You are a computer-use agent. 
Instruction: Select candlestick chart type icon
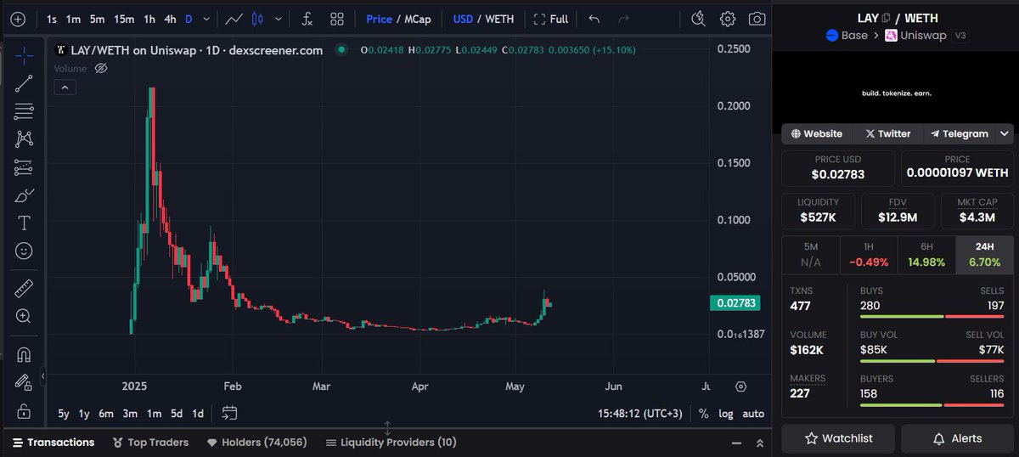tap(259, 19)
